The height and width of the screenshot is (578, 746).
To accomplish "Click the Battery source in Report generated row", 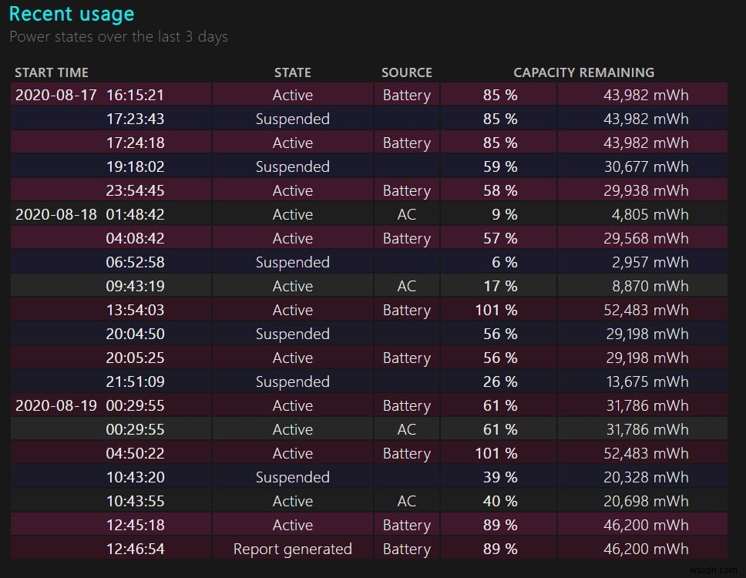I will pyautogui.click(x=407, y=549).
